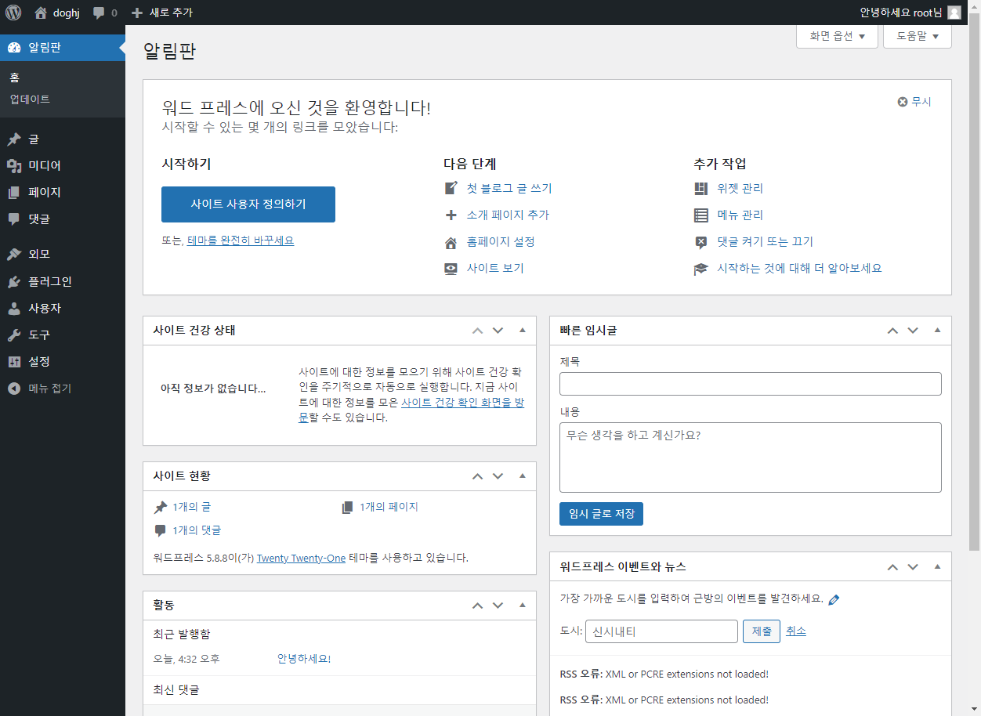Screen dimensions: 981x716
Task: Open 미디어 menu
Action: click(x=63, y=166)
